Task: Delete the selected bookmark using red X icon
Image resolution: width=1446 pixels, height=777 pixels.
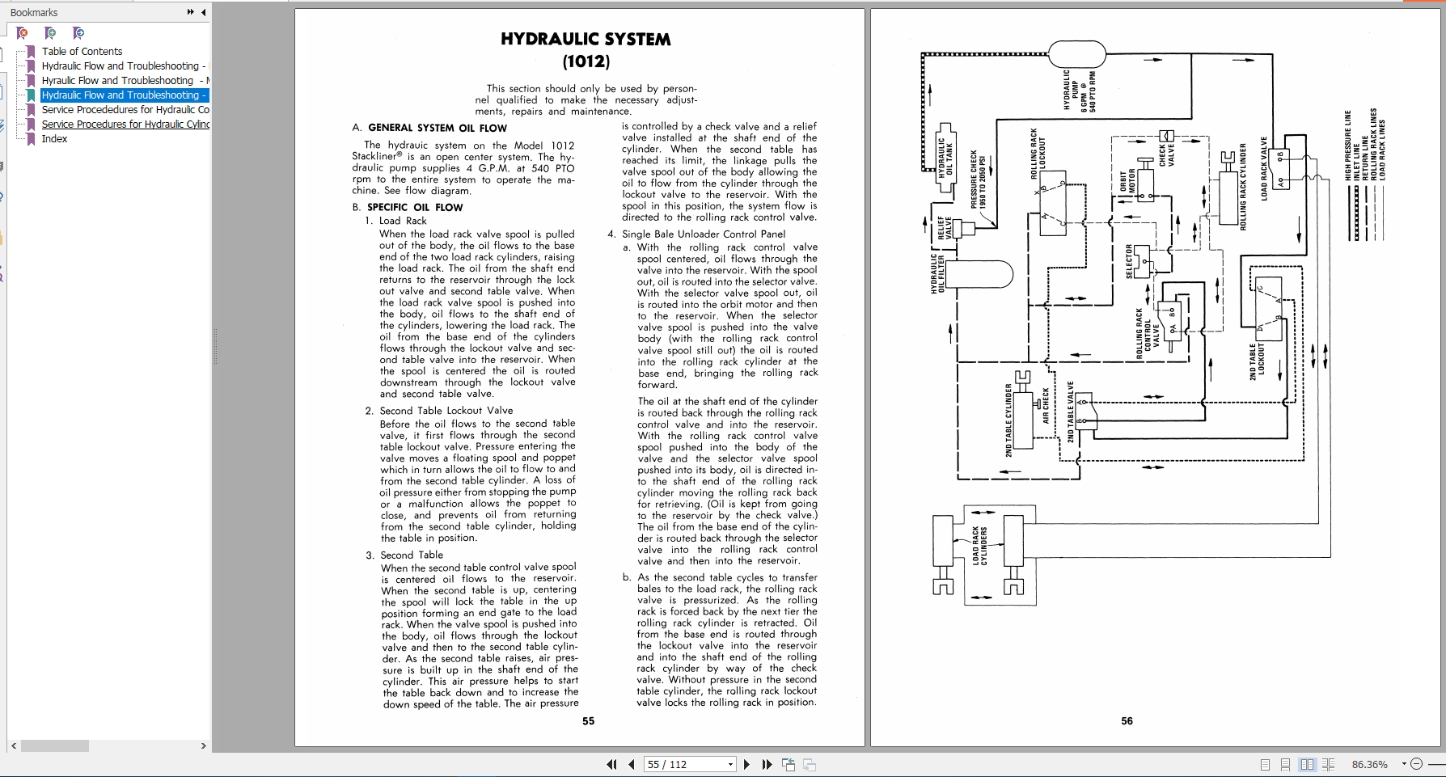Action: (x=23, y=34)
